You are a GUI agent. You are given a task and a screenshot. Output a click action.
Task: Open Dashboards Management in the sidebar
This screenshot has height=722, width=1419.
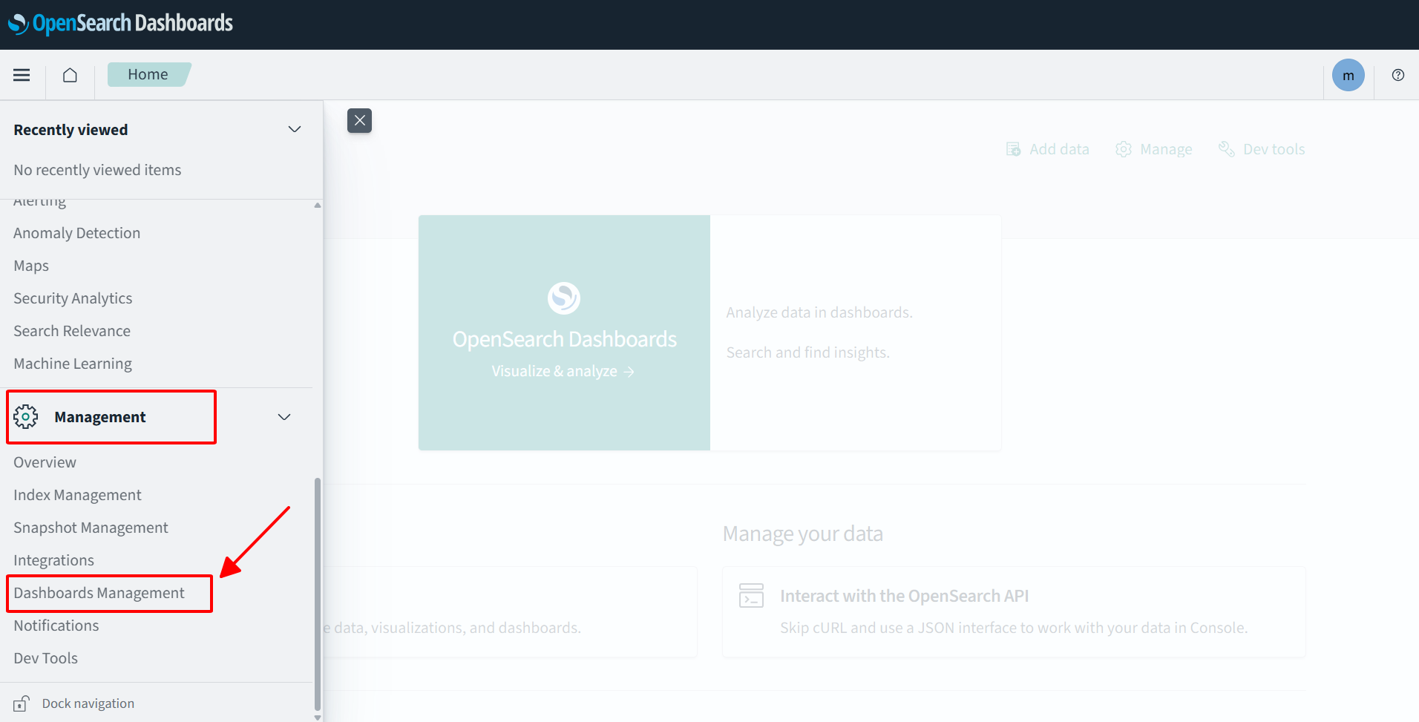pyautogui.click(x=99, y=593)
